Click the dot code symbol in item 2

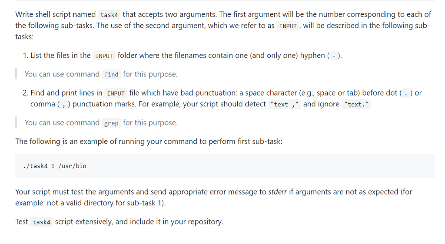click(x=406, y=93)
